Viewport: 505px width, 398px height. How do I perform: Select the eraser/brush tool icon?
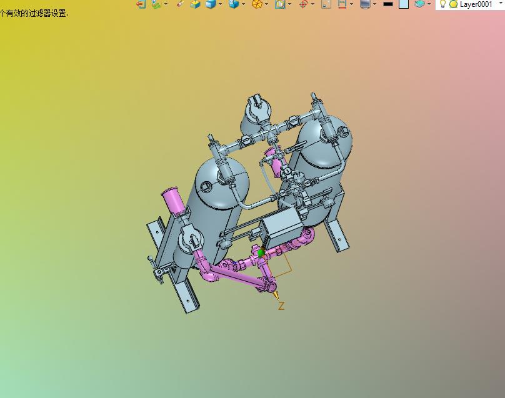point(181,4)
